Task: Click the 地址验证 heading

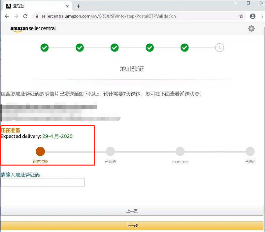Action: coord(132,69)
